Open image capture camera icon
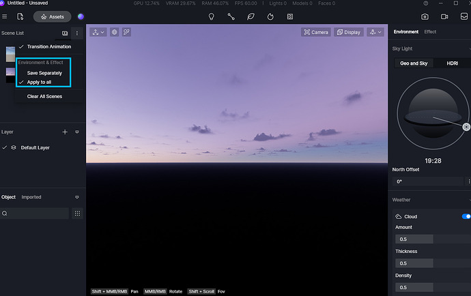 pos(425,16)
